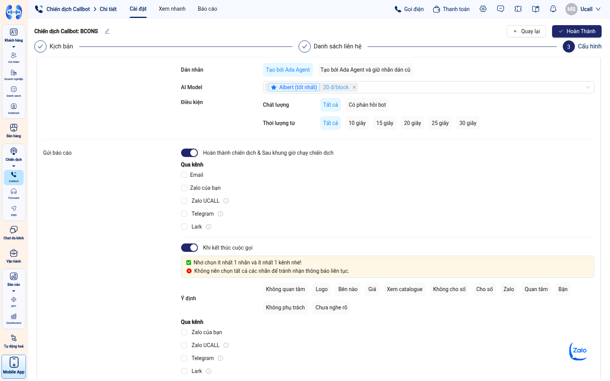610x381 pixels.
Task: Open the Ucall account dropdown menu
Action: [583, 9]
